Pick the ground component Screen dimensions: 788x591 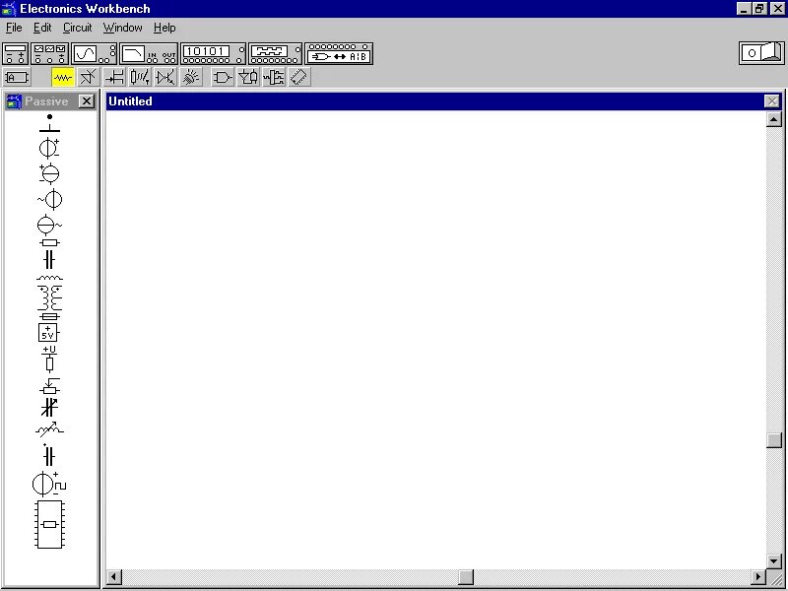(x=49, y=128)
